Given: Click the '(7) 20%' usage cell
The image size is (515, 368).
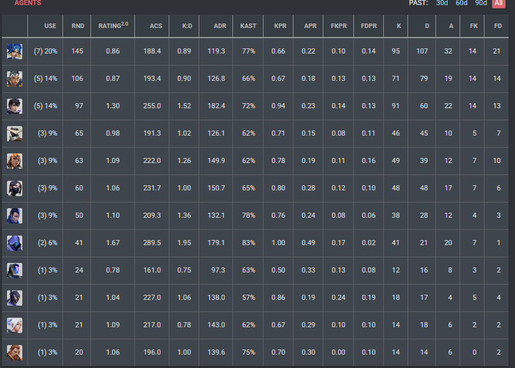Looking at the screenshot, I should click(x=45, y=51).
